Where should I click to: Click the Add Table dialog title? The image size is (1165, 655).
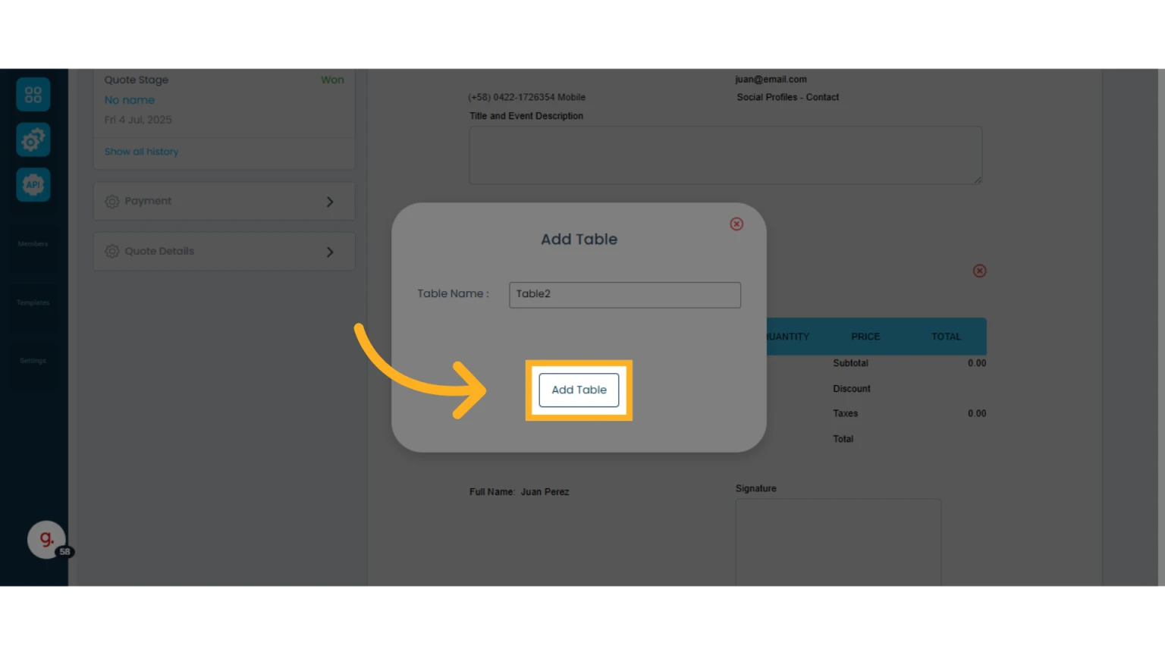(579, 240)
